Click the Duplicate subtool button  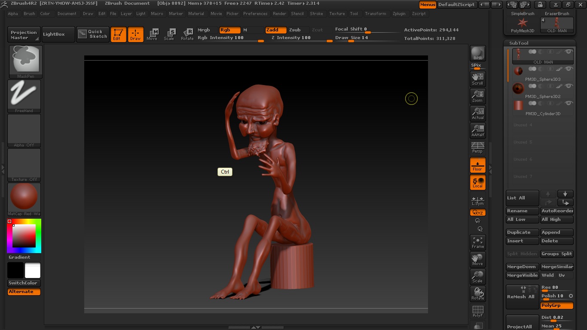pos(522,232)
